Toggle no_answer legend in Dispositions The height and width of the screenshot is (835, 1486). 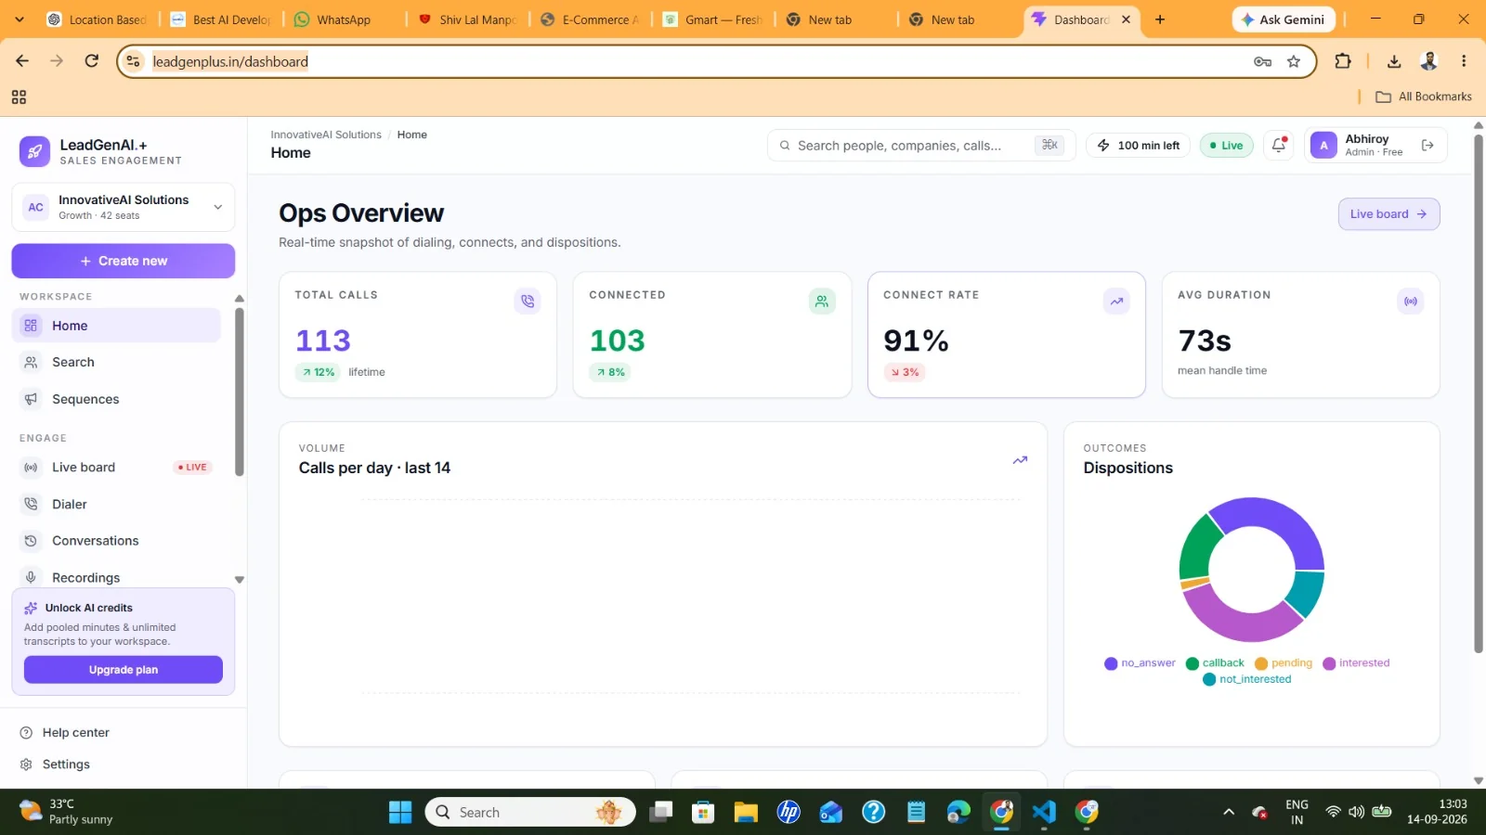coord(1140,663)
